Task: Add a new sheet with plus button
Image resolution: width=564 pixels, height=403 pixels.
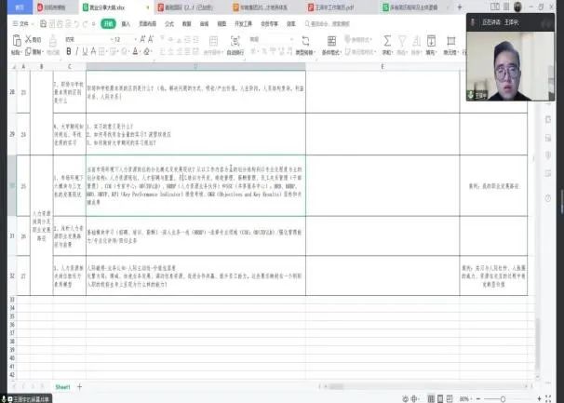Action: pos(79,385)
